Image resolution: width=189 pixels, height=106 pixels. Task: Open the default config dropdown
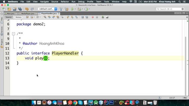point(48,9)
